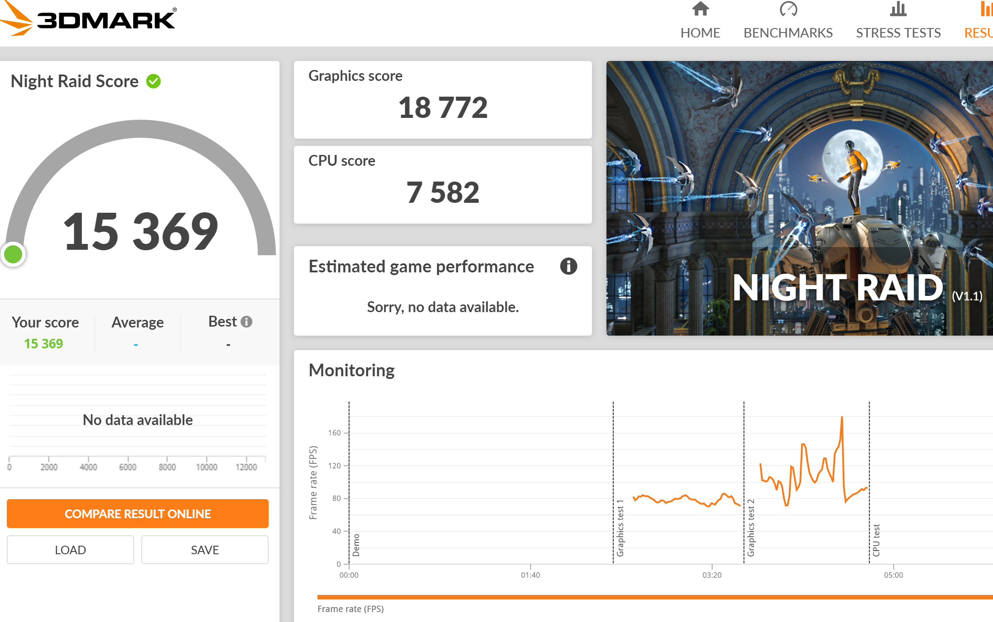Click the NIGHT RAID (V1.1) title text
993x622 pixels.
[857, 288]
